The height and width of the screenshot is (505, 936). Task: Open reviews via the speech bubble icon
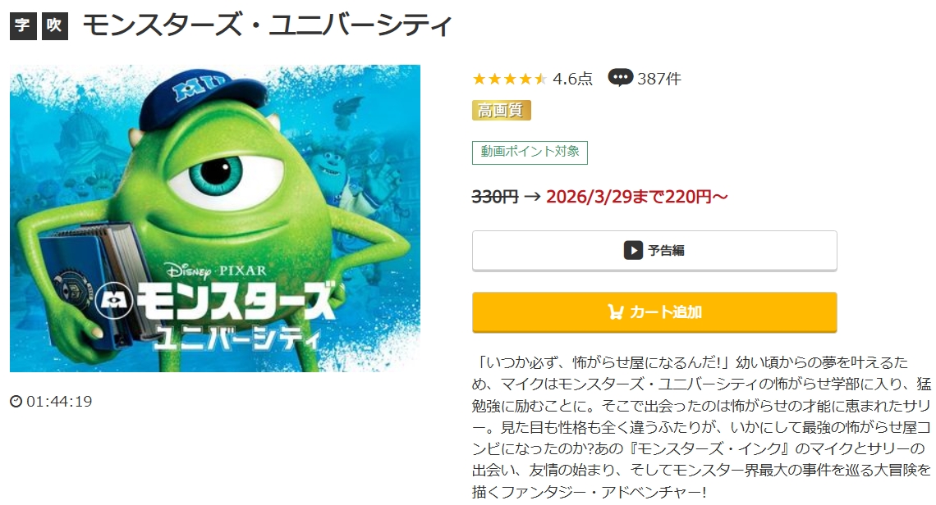coord(620,78)
